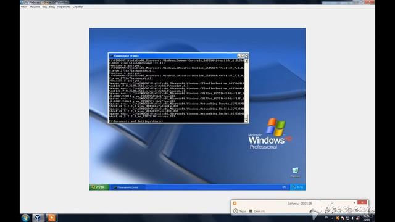Image resolution: width=395 pixels, height=222 pixels.
Task: Click the XP system tray clock
Action: 300,187
